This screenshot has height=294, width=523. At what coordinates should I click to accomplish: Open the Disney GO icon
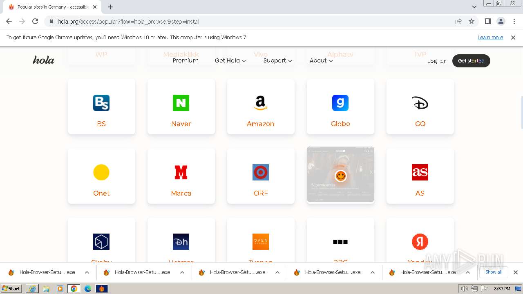[420, 103]
